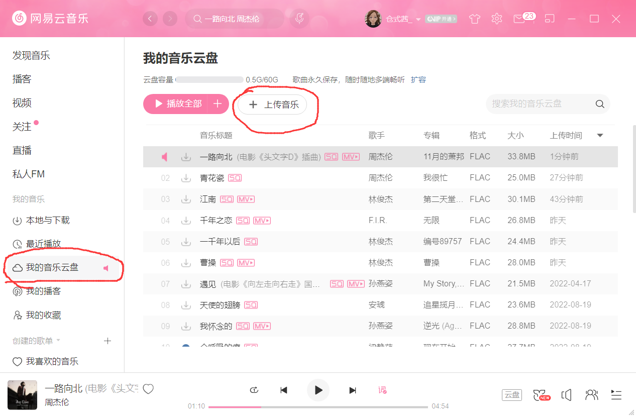The height and width of the screenshot is (417, 636).
Task: Sort by the 音乐标题 column header
Action: pos(216,136)
